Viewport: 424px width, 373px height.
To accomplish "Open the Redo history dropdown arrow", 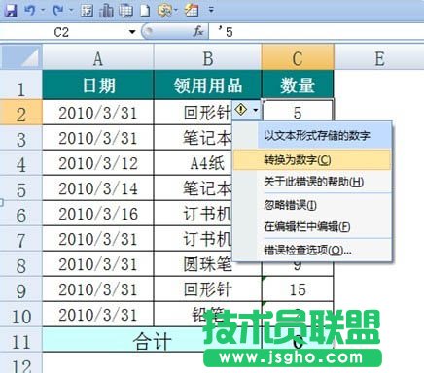I will coord(70,10).
